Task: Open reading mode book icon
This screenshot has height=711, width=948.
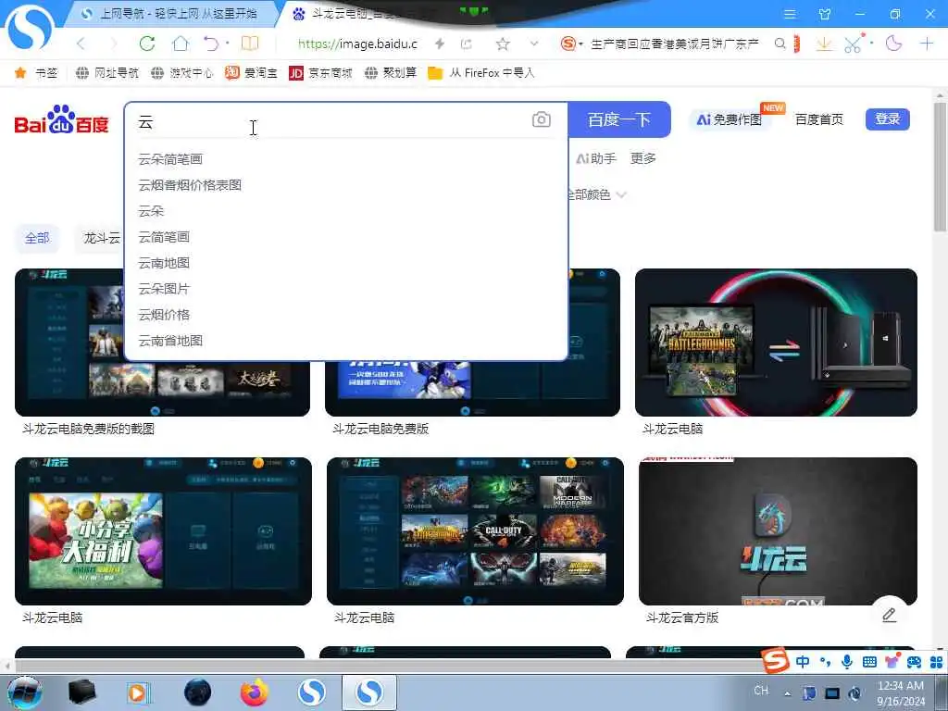Action: point(250,44)
